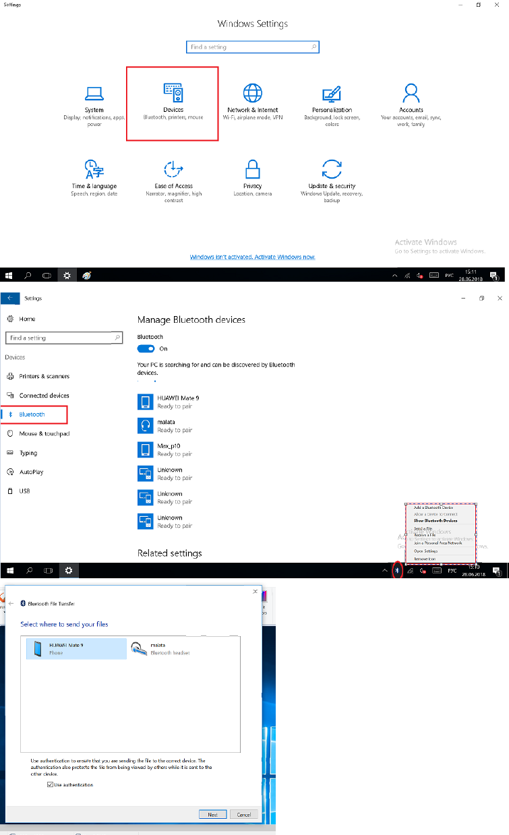Go back using arrow in Bluetooth Settings window

(9, 298)
